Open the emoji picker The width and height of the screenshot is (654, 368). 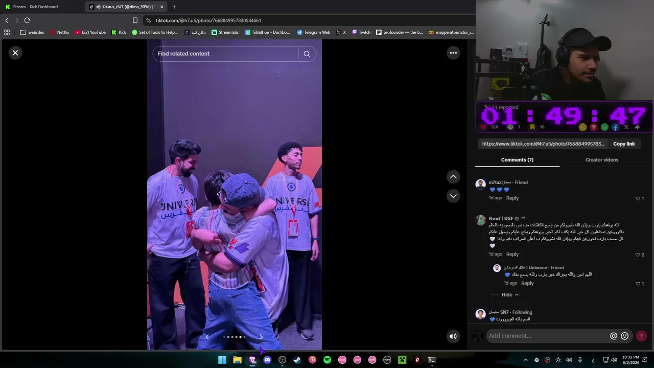coord(624,336)
